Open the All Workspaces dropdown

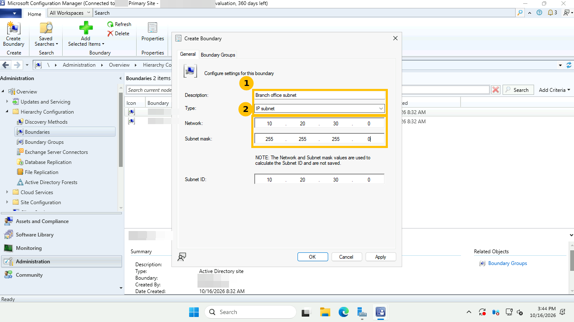tap(70, 13)
